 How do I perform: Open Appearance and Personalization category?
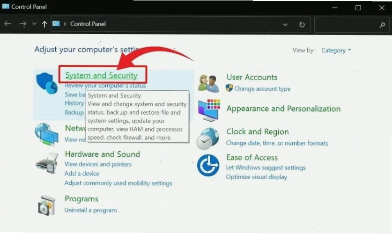pos(283,109)
